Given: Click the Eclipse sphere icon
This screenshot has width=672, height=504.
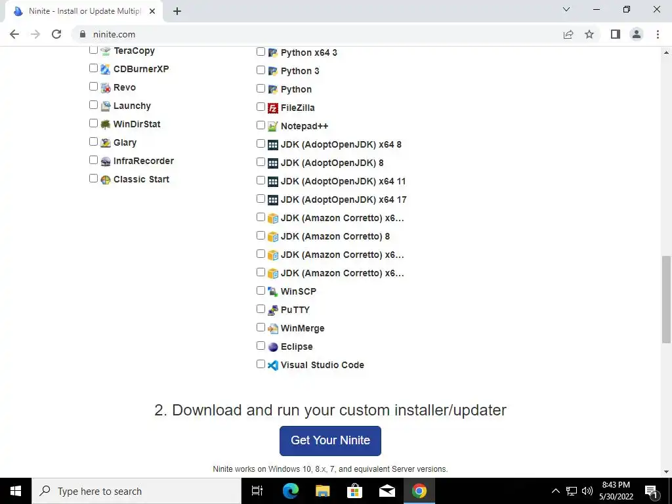Looking at the screenshot, I should click(272, 347).
